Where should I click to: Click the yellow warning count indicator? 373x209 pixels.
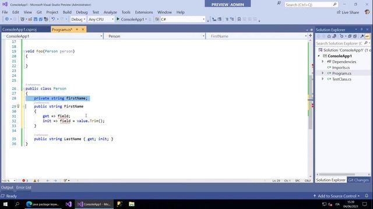36,181
